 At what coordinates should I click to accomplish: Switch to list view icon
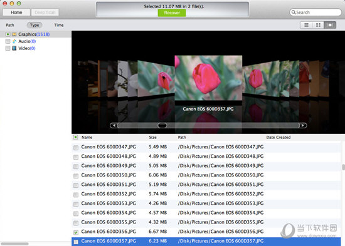click(306, 25)
